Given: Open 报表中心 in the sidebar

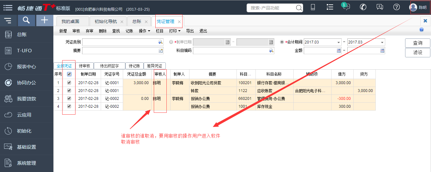Looking at the screenshot, I should (27, 67).
